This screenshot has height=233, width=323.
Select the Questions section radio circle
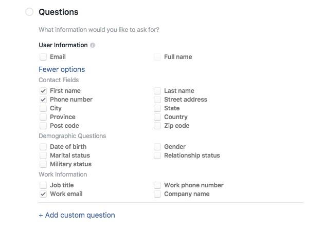click(29, 12)
